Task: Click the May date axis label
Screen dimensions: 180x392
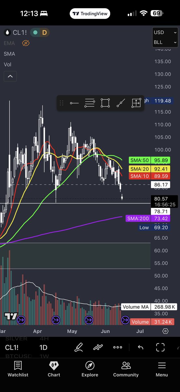Action: [72, 331]
